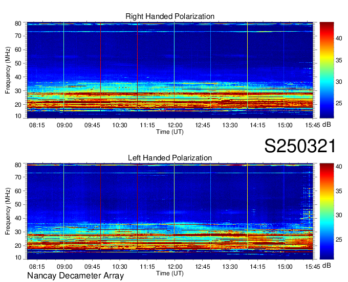Click the "15:00" time tick under the Right Handed plot
348x282 pixels.
285,125
